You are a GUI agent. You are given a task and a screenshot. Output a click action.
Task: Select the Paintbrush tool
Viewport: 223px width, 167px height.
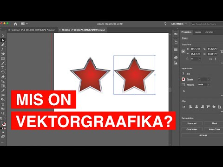[3, 63]
